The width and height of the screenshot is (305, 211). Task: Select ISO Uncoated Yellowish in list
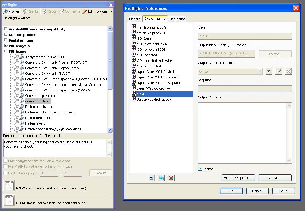(154, 61)
